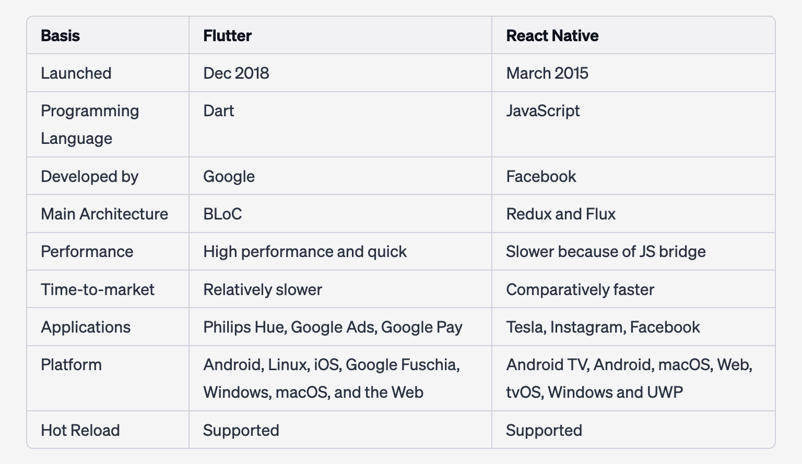Click the Flutter column header

click(x=227, y=35)
